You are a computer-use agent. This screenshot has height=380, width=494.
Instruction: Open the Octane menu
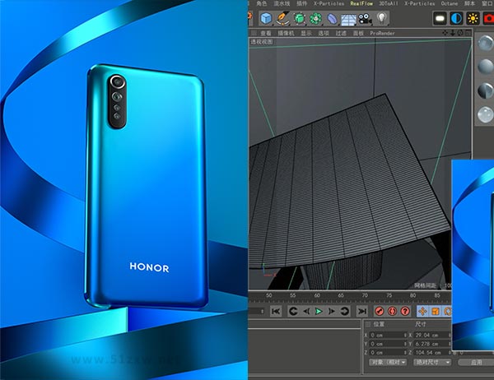(x=450, y=3)
